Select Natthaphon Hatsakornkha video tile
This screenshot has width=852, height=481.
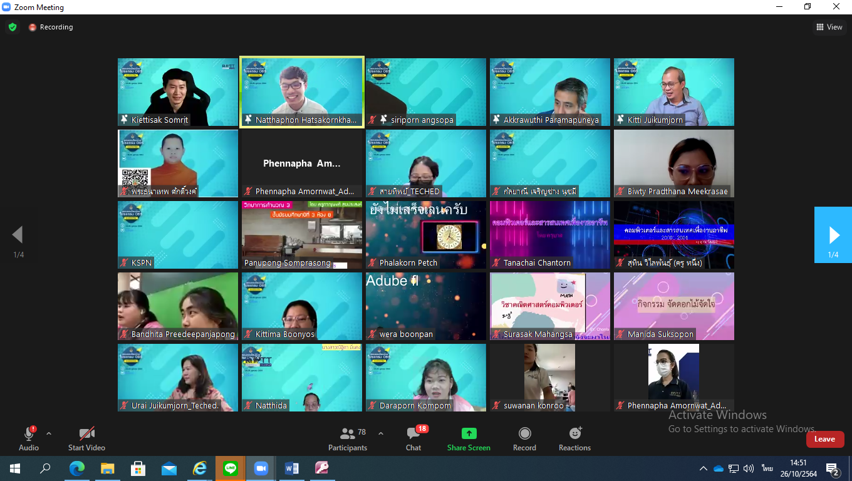click(302, 92)
